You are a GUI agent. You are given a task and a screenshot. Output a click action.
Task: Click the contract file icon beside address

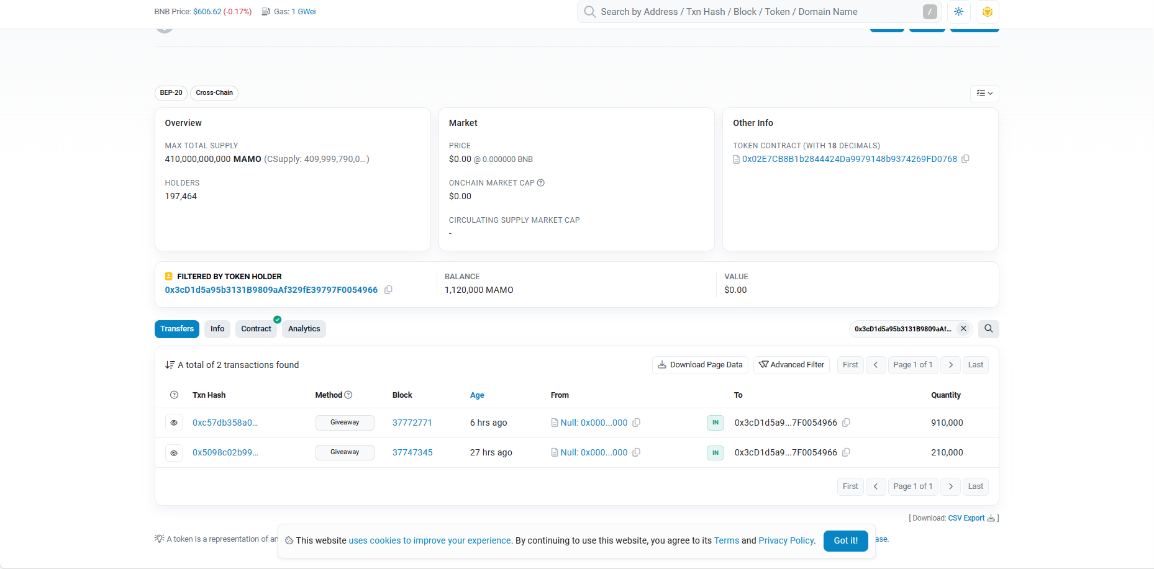(x=737, y=159)
